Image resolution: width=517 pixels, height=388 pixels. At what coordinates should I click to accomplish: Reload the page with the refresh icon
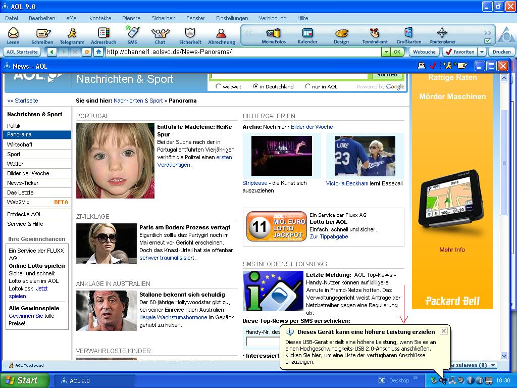pos(87,52)
